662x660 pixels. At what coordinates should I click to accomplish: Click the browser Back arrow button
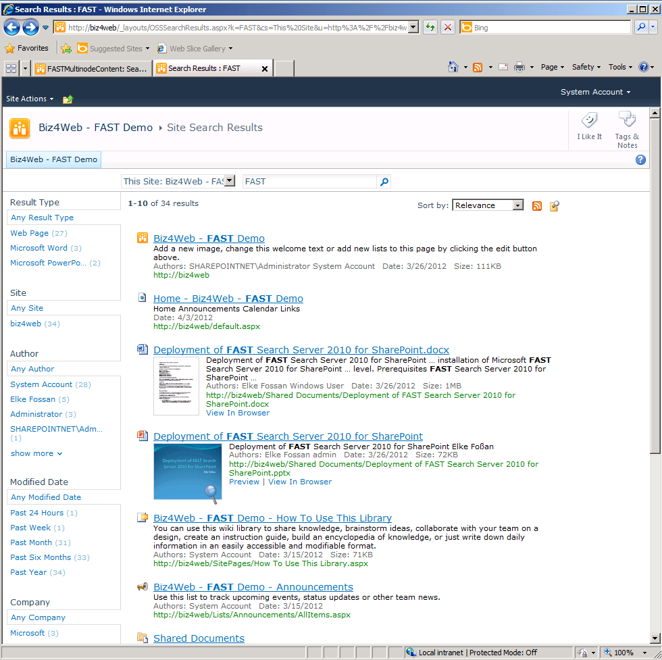pyautogui.click(x=12, y=28)
